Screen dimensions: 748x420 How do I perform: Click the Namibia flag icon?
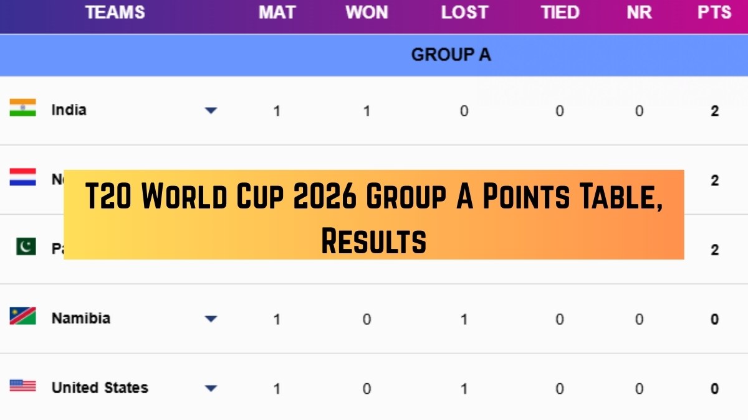coord(22,316)
